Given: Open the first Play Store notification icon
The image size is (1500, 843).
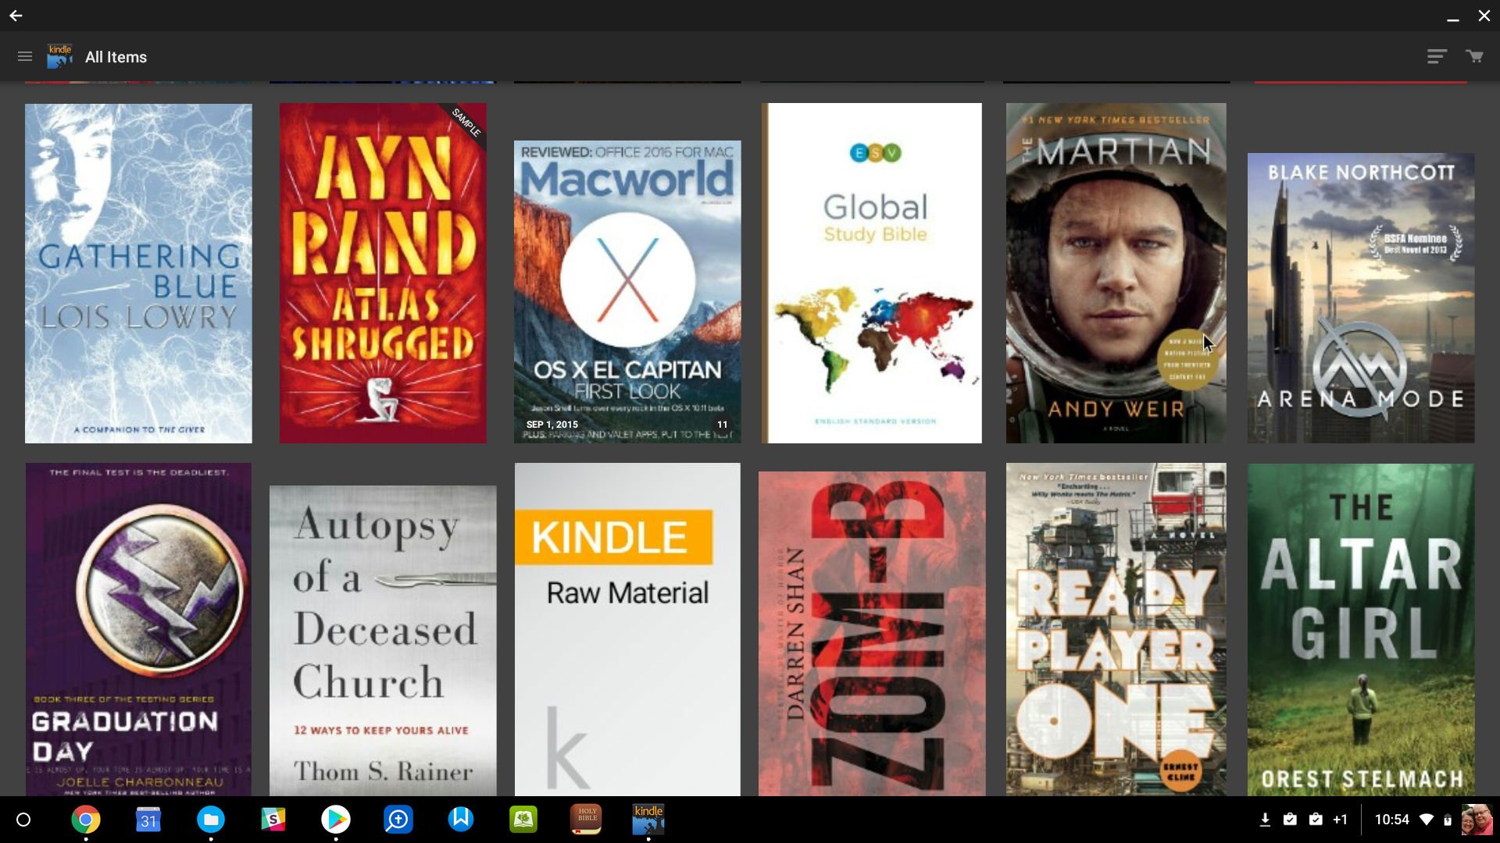Looking at the screenshot, I should tap(1290, 820).
